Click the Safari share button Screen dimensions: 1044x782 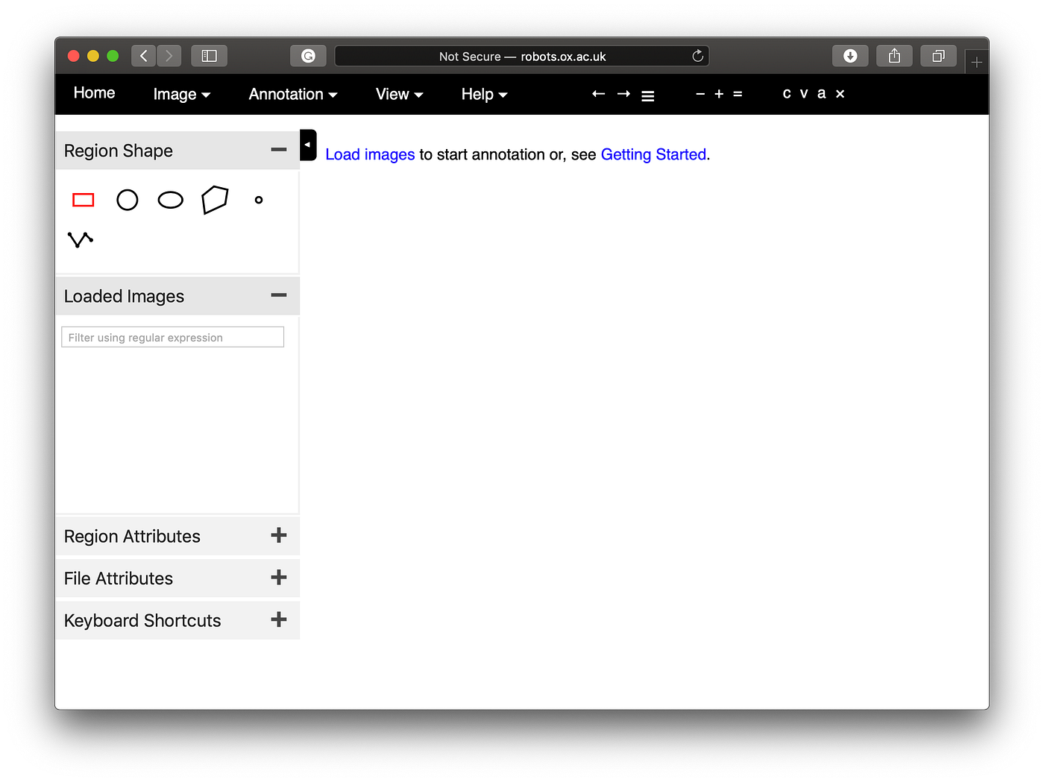[x=895, y=56]
